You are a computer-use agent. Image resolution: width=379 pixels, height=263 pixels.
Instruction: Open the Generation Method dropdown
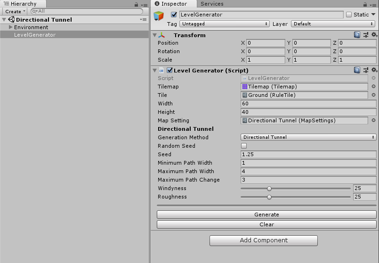coord(308,137)
